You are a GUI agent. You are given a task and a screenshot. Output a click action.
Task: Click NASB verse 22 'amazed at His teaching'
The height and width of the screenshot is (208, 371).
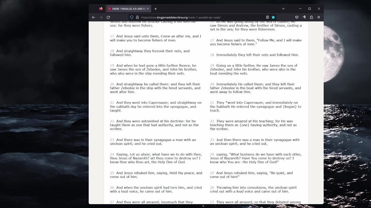253,125
